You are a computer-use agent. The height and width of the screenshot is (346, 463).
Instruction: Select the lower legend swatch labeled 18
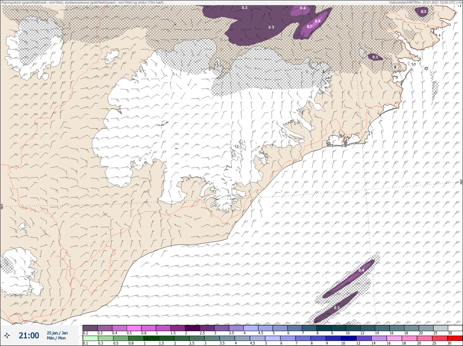[x=409, y=338]
